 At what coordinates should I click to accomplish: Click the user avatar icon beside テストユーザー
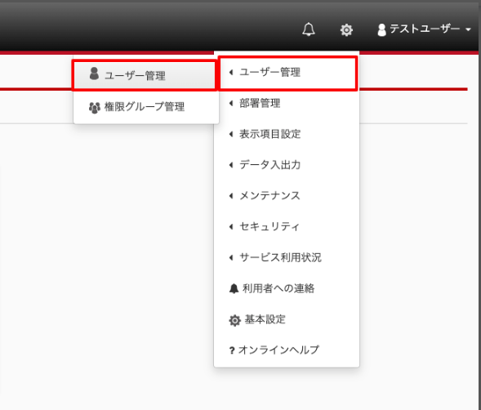point(381,29)
